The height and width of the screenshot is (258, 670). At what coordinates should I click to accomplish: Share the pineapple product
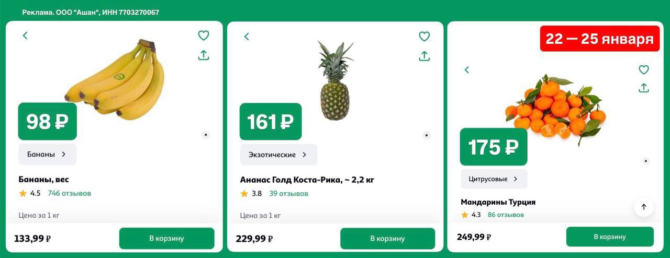click(x=424, y=56)
